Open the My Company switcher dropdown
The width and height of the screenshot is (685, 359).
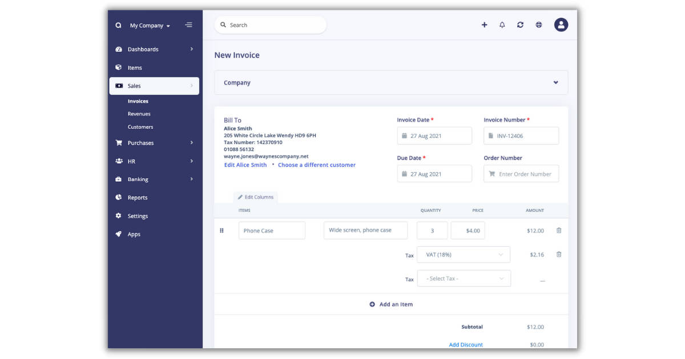pos(150,26)
